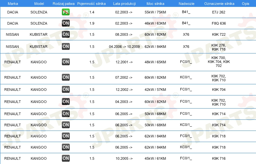Click K9K 704 in the 42kW / 57KM row
256x164 pixels.
point(219,90)
